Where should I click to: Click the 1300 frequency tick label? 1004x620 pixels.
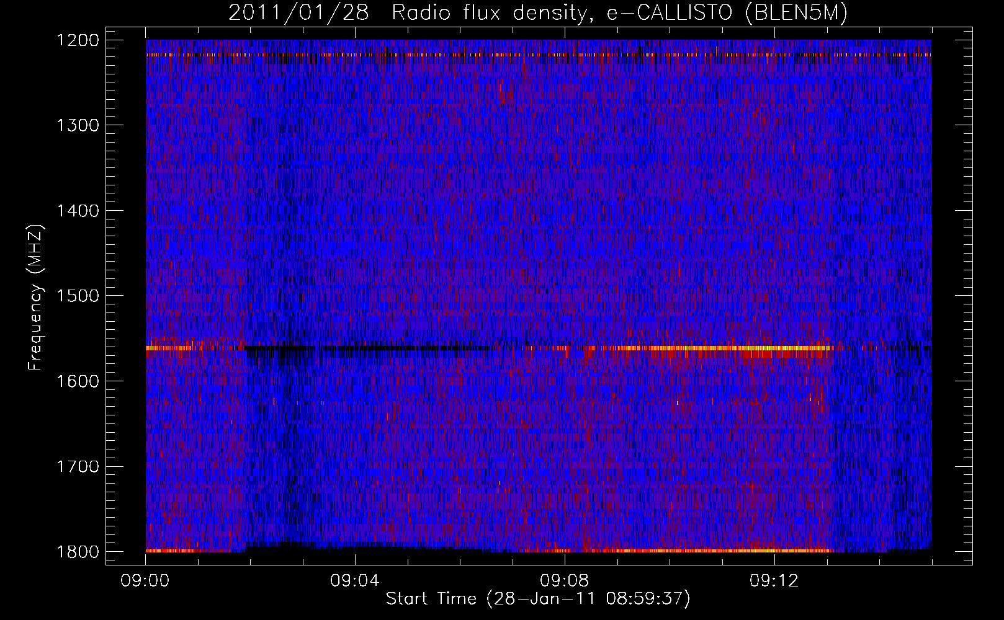(78, 125)
